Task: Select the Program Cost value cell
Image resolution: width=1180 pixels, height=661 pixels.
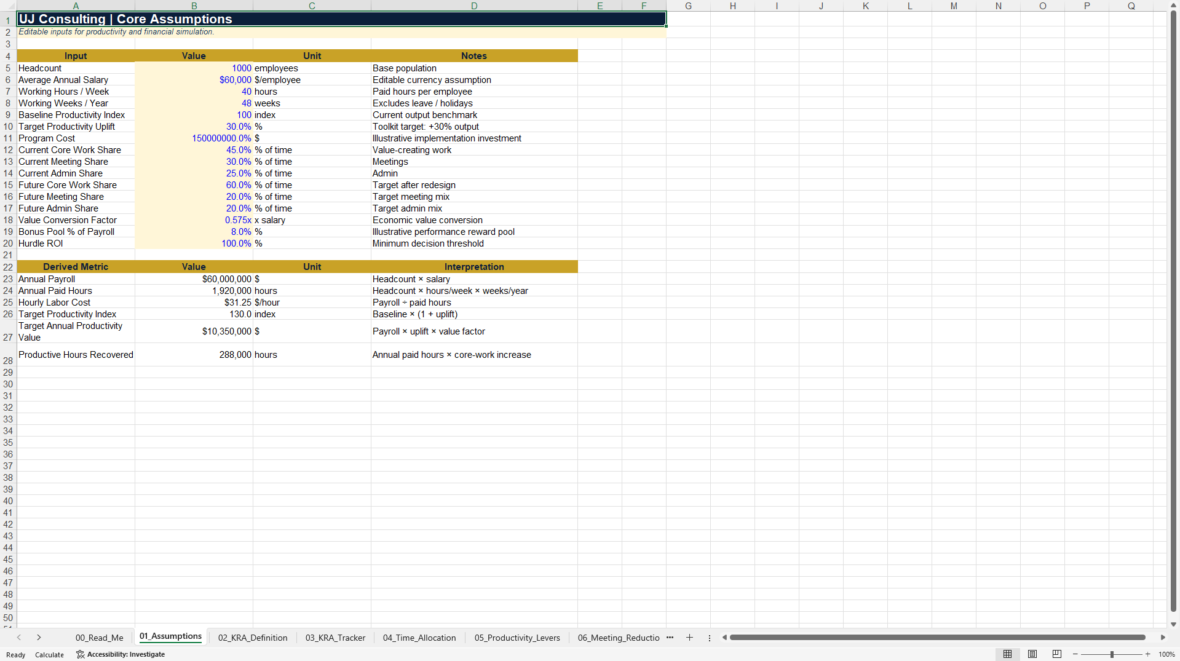Action: [194, 138]
